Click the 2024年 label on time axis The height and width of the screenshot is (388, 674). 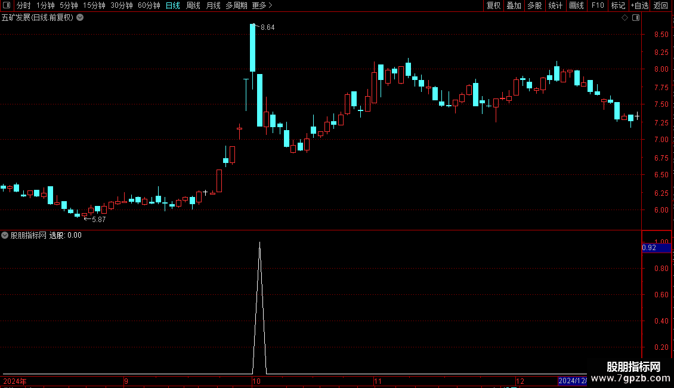15,381
